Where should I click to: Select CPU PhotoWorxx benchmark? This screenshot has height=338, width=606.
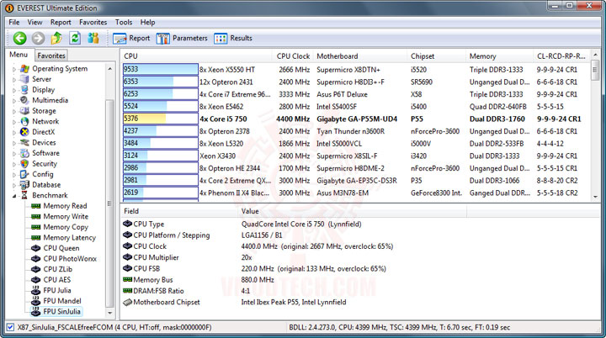[70, 259]
